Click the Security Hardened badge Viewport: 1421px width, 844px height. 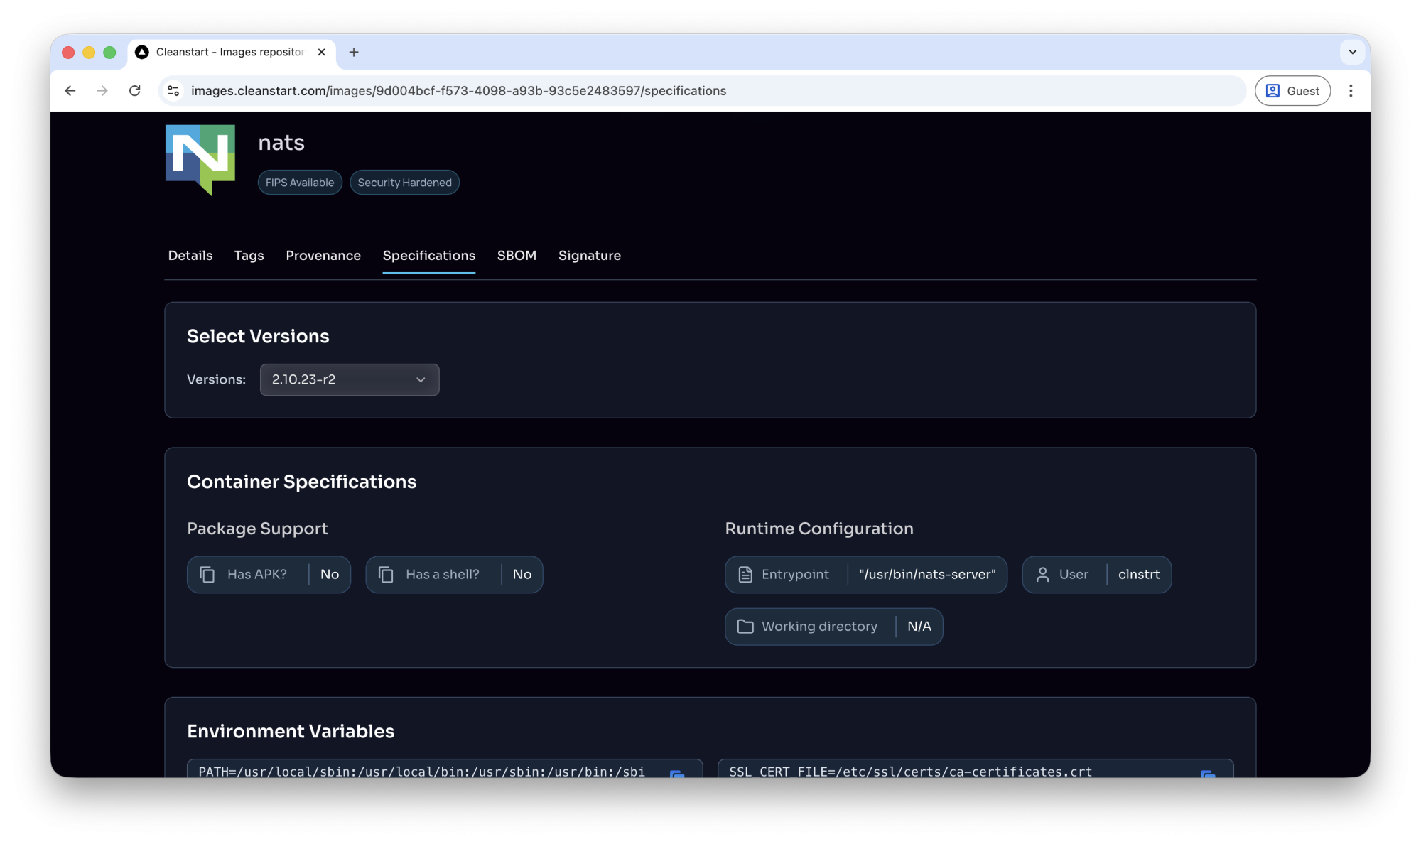404,183
